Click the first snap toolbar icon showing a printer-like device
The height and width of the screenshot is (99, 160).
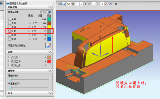point(59,4)
